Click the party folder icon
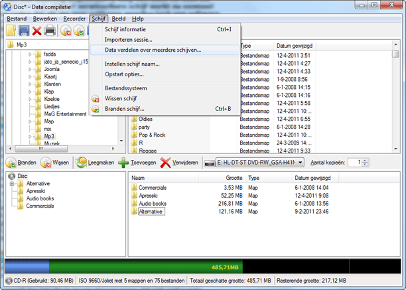Viewport: 406px width, 290px height. pyautogui.click(x=134, y=127)
